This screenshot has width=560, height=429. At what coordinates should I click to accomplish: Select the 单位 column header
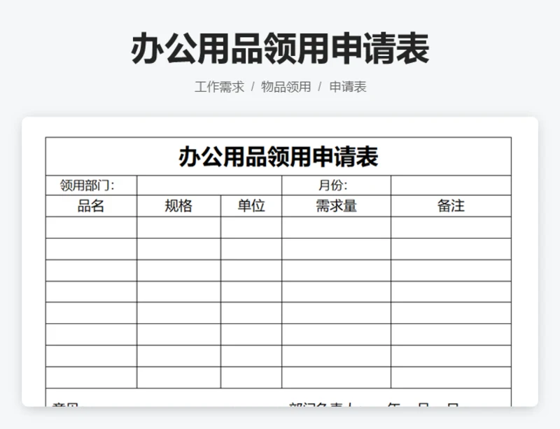click(x=251, y=206)
